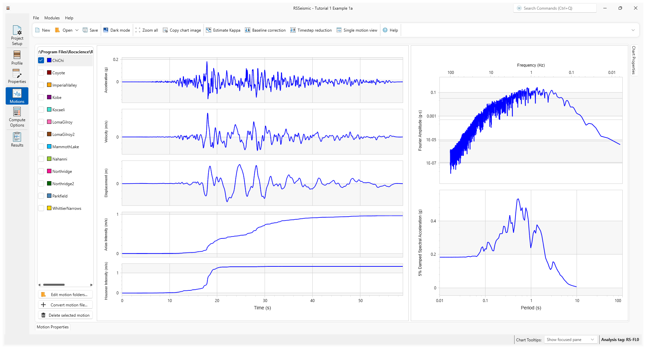Click the ImperialValley orange color swatch
The image size is (646, 349).
(x=49, y=85)
